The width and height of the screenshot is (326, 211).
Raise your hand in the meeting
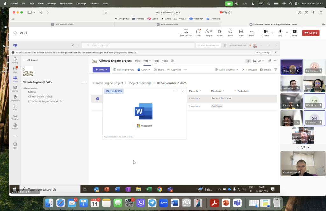(219, 32)
